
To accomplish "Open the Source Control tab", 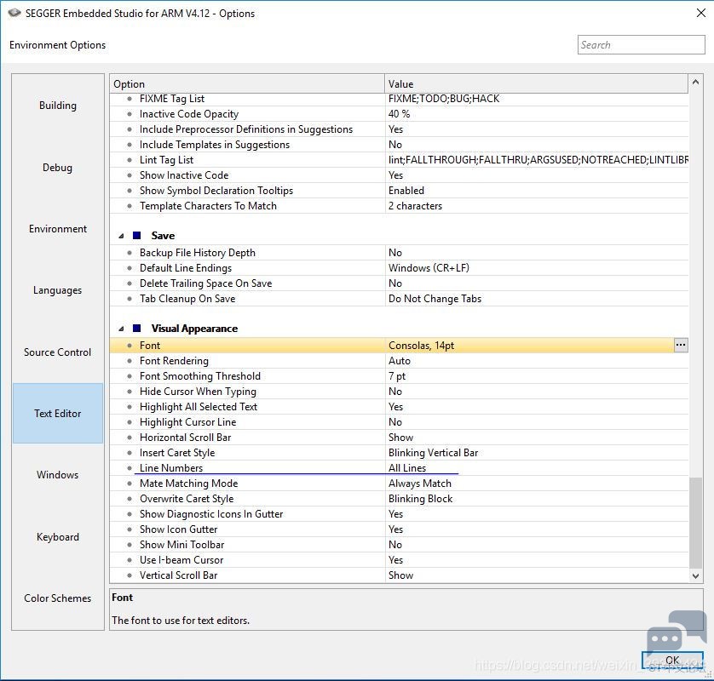I will coord(58,352).
